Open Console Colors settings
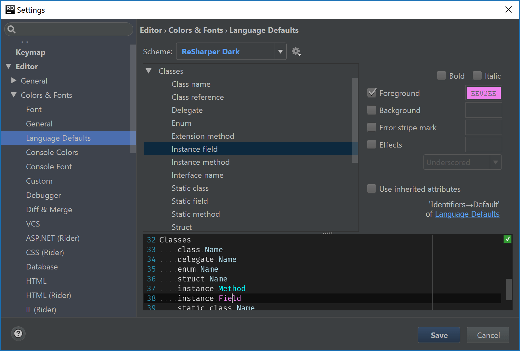 [52, 152]
